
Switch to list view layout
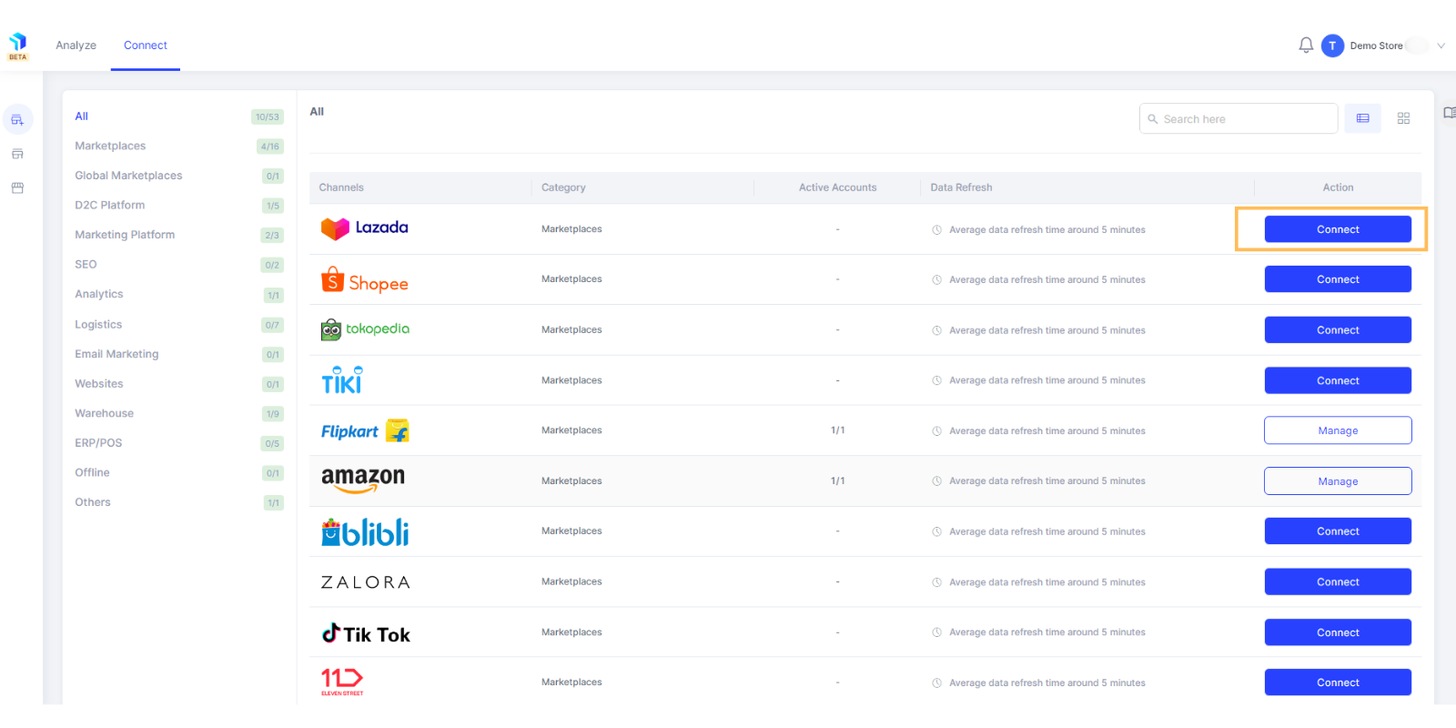coord(1362,118)
